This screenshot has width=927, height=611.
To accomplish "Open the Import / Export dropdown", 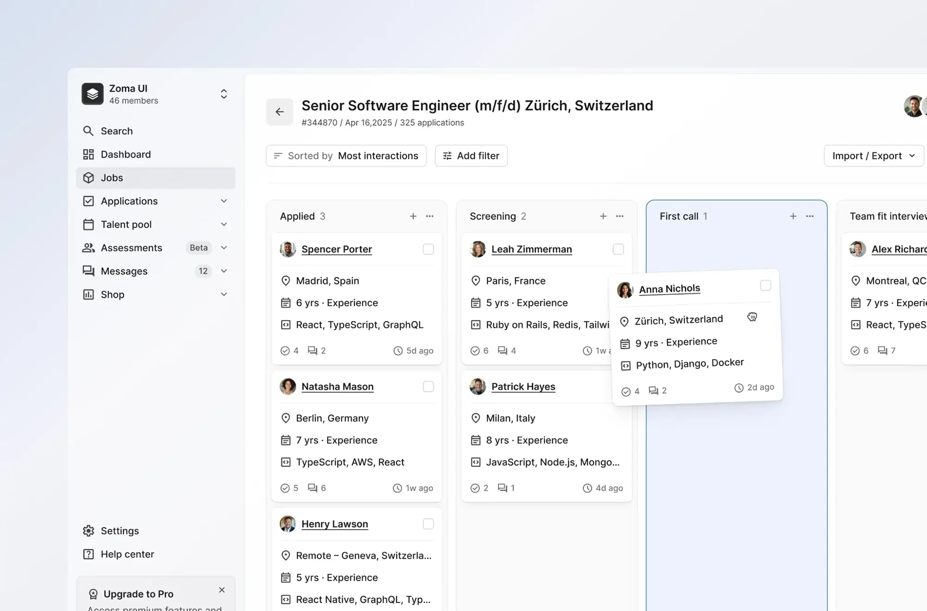I will pos(874,156).
